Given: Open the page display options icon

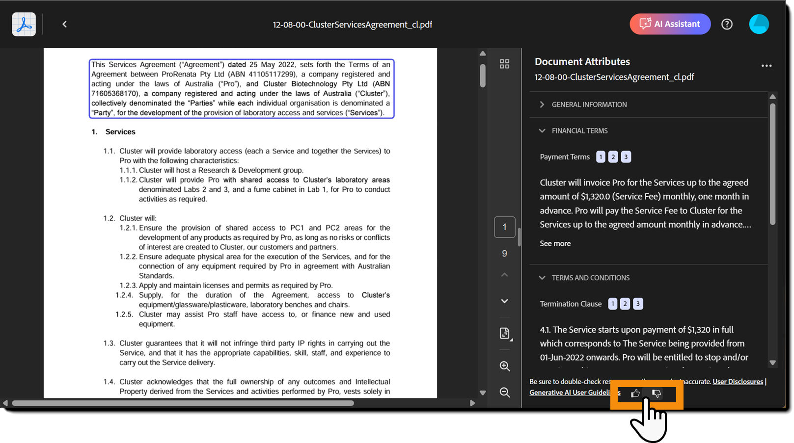Looking at the screenshot, I should pyautogui.click(x=505, y=334).
